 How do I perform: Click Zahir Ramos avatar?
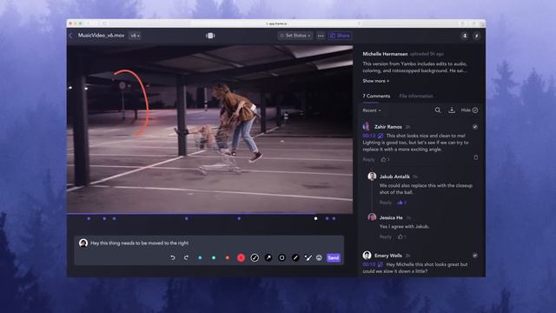[x=367, y=127]
